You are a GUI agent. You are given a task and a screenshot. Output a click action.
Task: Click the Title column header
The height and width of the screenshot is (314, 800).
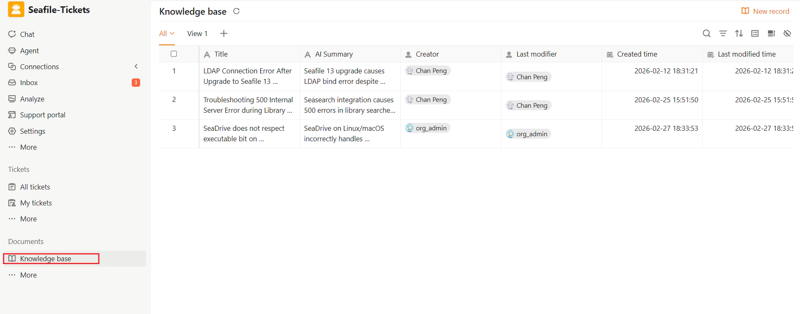tap(249, 54)
